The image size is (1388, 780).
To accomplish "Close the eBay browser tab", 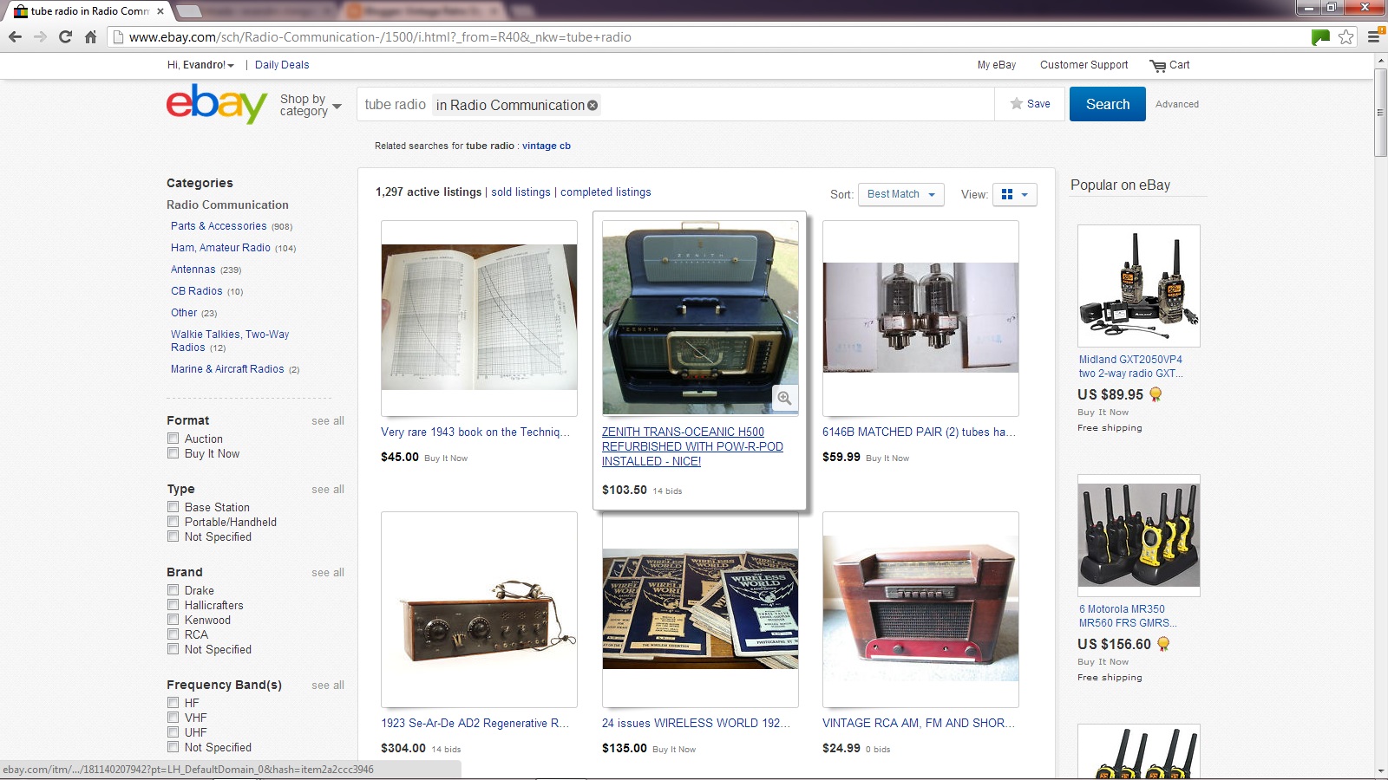I will point(160,11).
